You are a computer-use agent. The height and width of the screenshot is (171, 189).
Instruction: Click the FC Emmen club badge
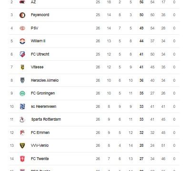[x=22, y=133]
